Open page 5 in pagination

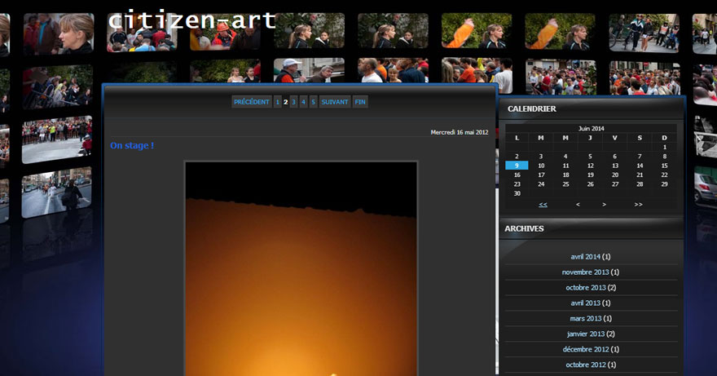point(313,102)
